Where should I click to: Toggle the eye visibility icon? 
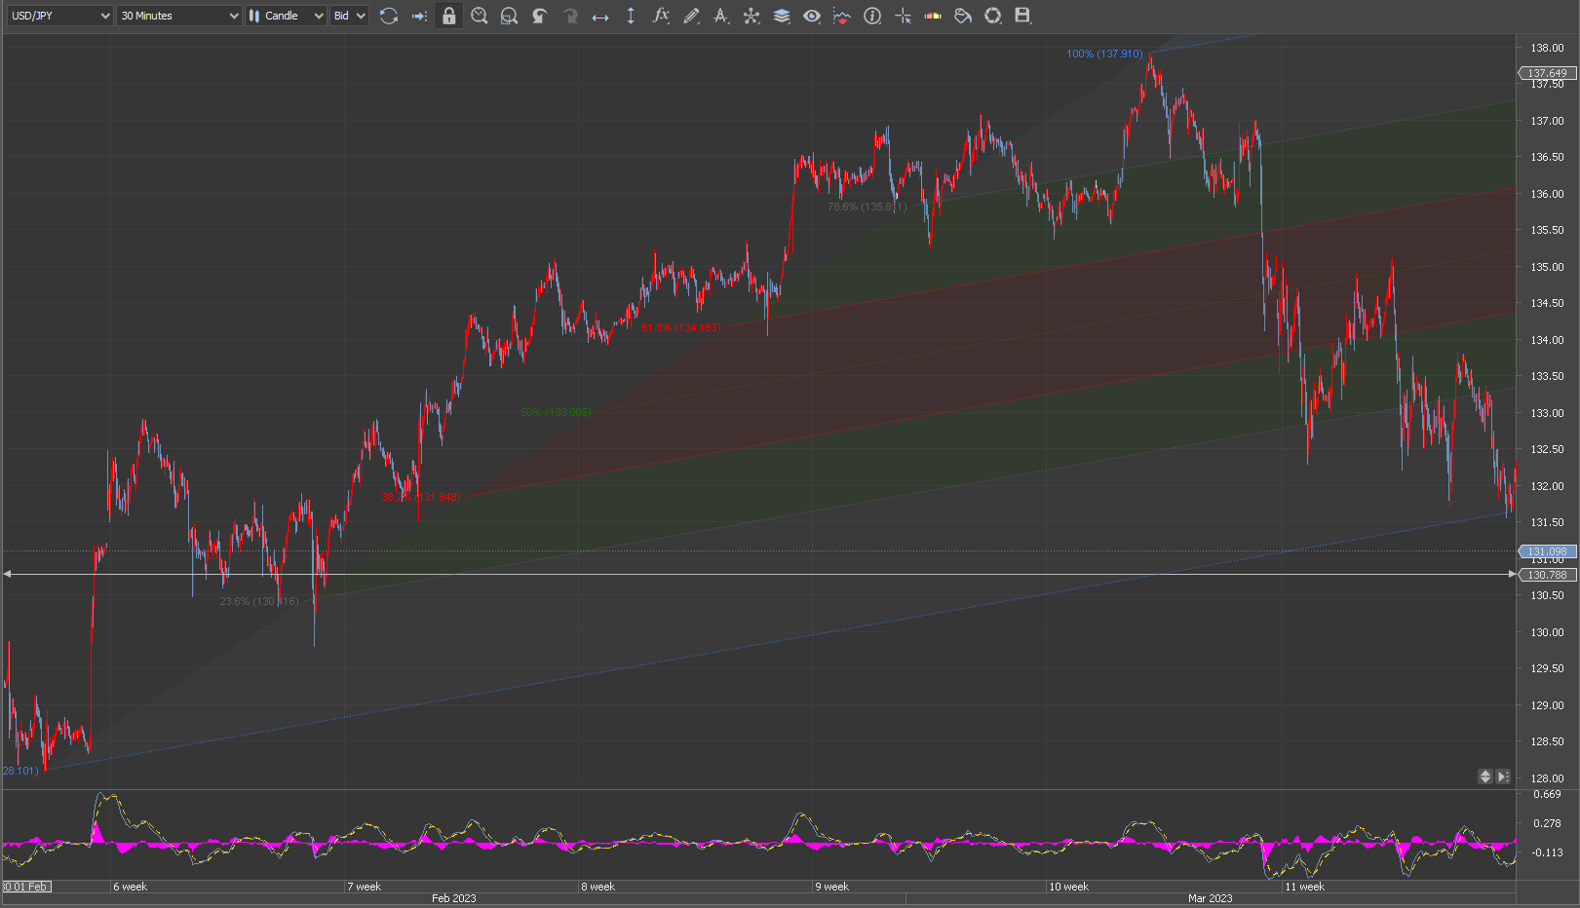click(812, 16)
